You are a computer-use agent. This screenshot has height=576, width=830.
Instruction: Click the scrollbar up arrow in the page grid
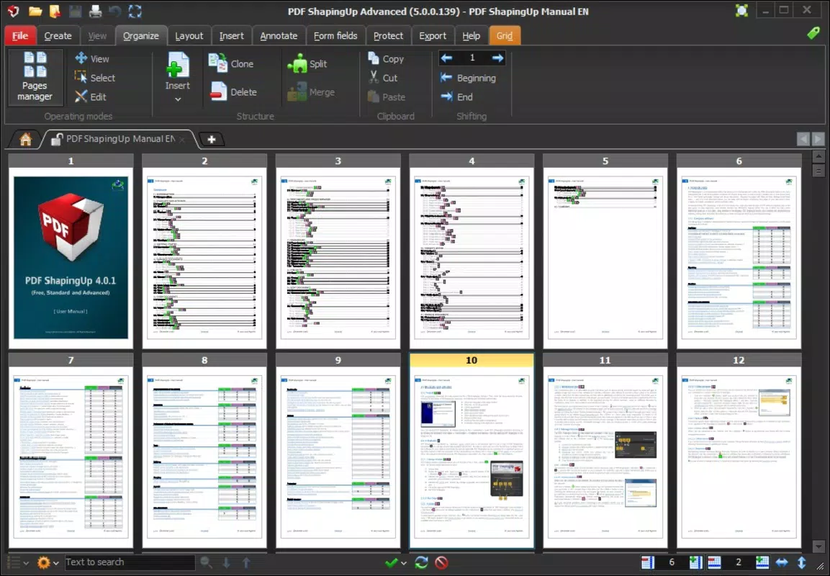818,157
